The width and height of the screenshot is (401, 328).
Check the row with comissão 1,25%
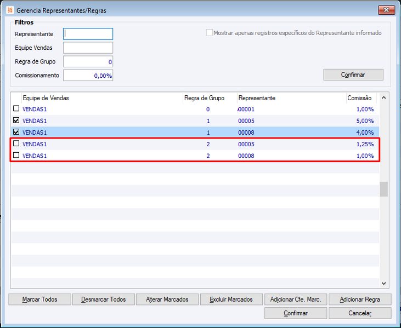pos(16,143)
